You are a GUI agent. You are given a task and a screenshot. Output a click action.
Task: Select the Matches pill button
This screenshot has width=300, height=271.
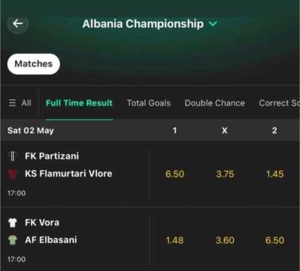34,64
